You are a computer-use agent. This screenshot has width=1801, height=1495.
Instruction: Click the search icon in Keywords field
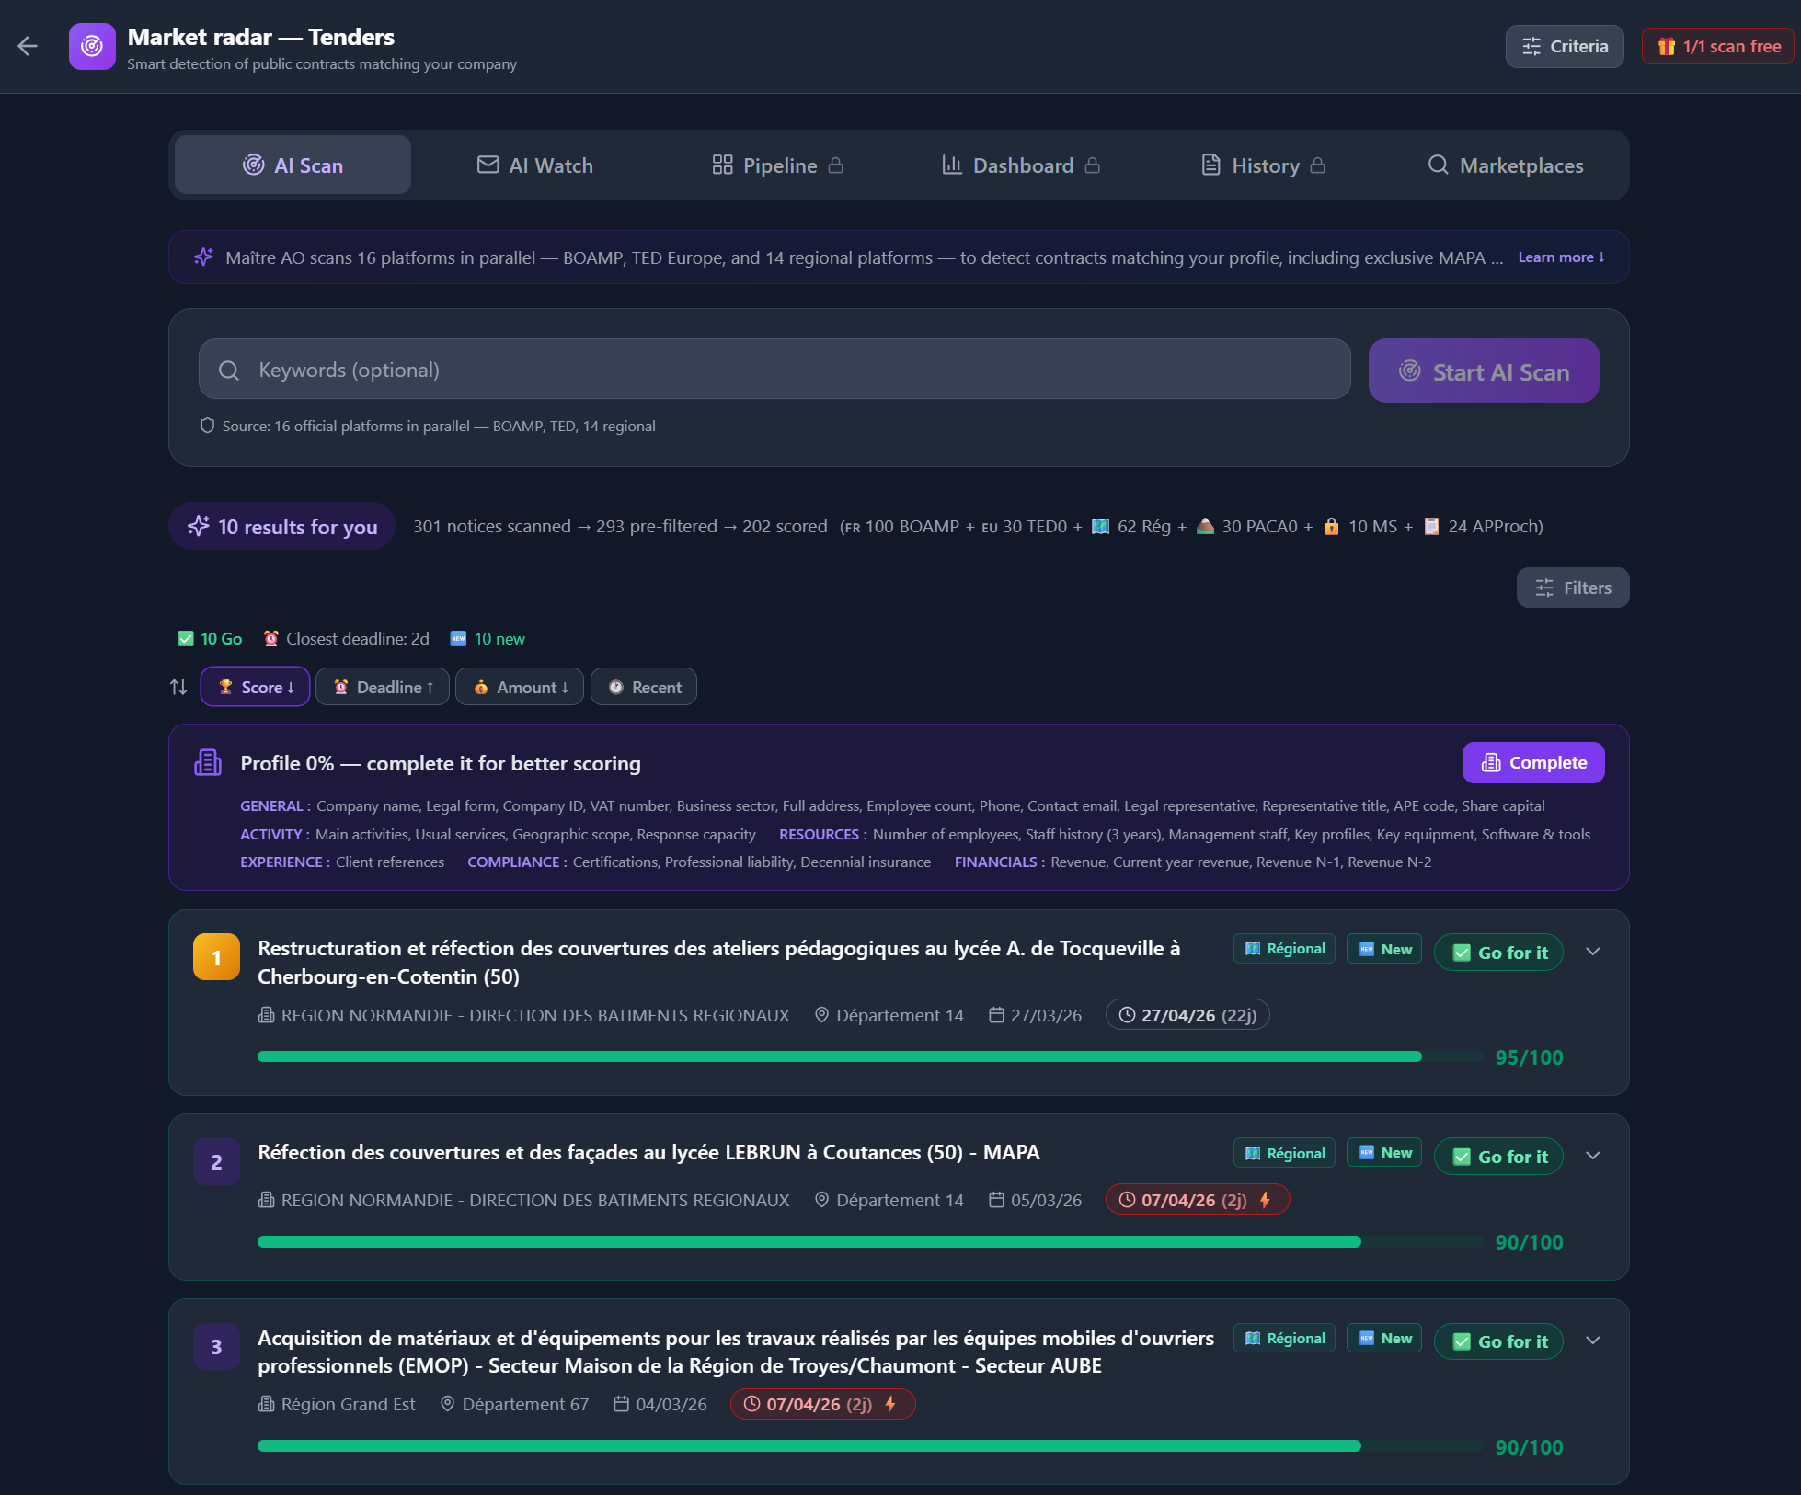(229, 371)
